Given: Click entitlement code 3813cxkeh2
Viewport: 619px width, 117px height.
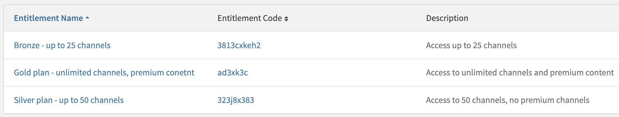Looking at the screenshot, I should 239,45.
